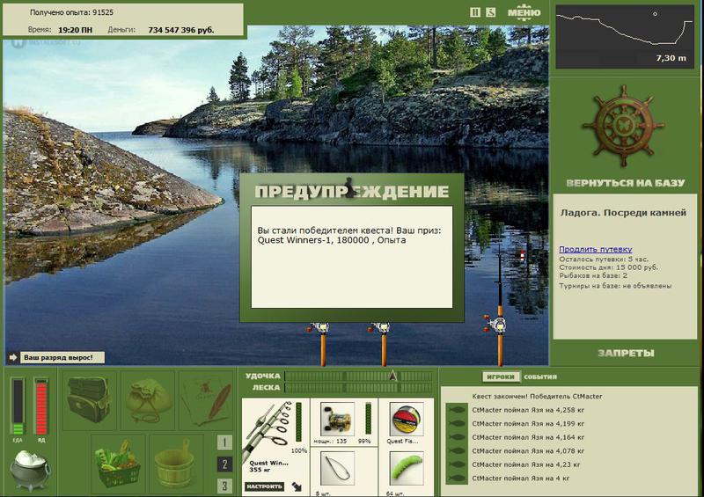Viewport: 704px width, 497px height.
Task: Click 'Турниры на базе: не объявлены' line
Action: pos(615,286)
